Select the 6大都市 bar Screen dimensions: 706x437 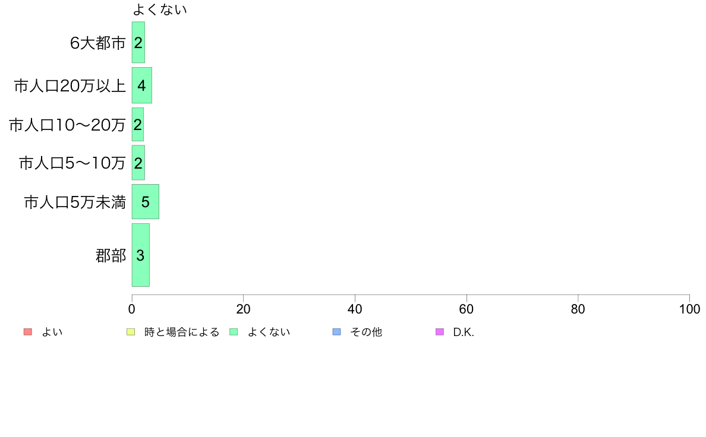click(x=138, y=42)
